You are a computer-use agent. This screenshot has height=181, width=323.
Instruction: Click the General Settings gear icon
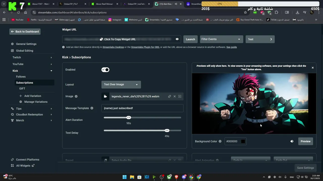point(12,44)
